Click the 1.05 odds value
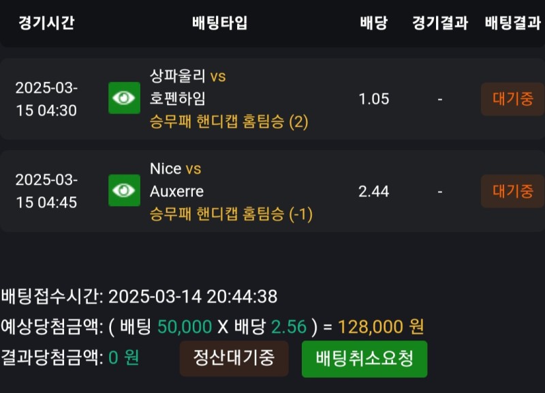The width and height of the screenshot is (545, 393). (x=373, y=99)
